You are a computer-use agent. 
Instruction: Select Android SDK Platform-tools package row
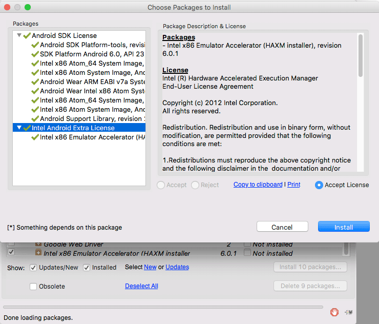(x=92, y=45)
